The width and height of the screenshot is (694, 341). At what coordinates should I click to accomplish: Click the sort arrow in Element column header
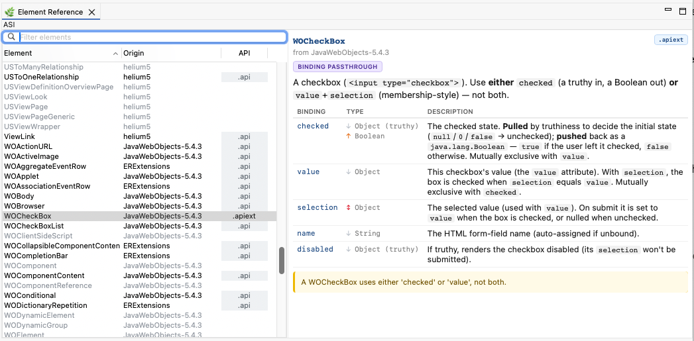click(x=115, y=54)
